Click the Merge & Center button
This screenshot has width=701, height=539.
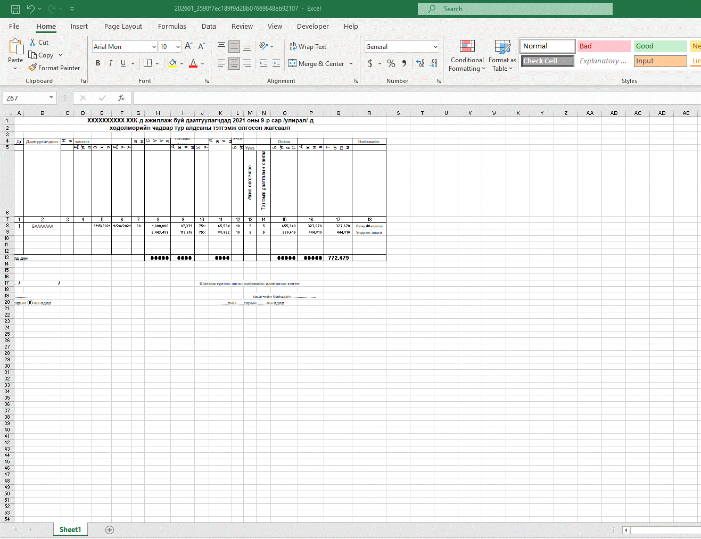pos(316,63)
